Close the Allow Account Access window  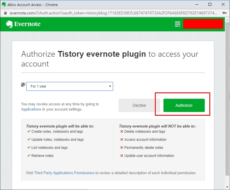click(223, 5)
